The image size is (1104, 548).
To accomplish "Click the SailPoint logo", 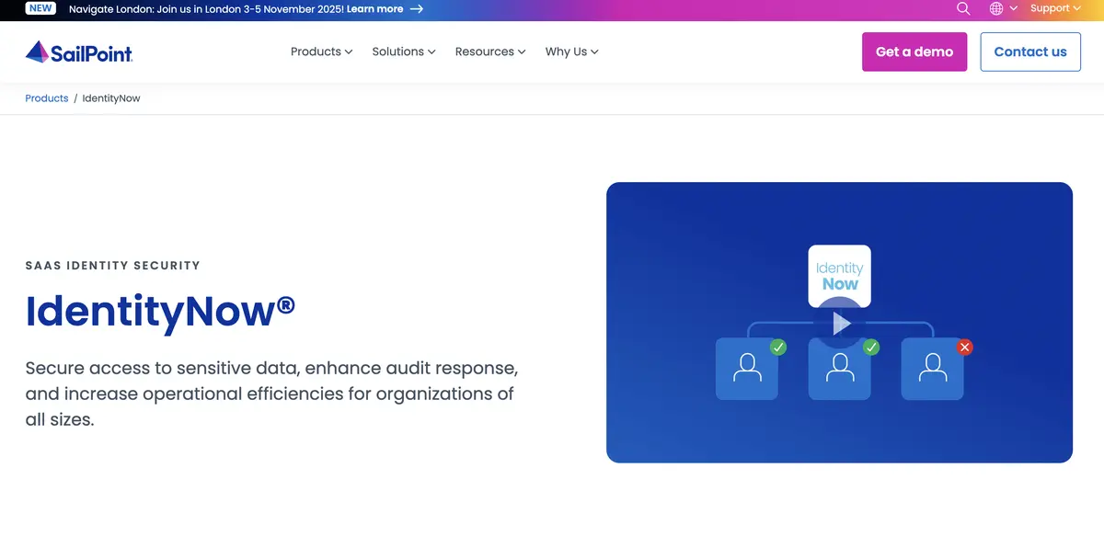I will [79, 51].
